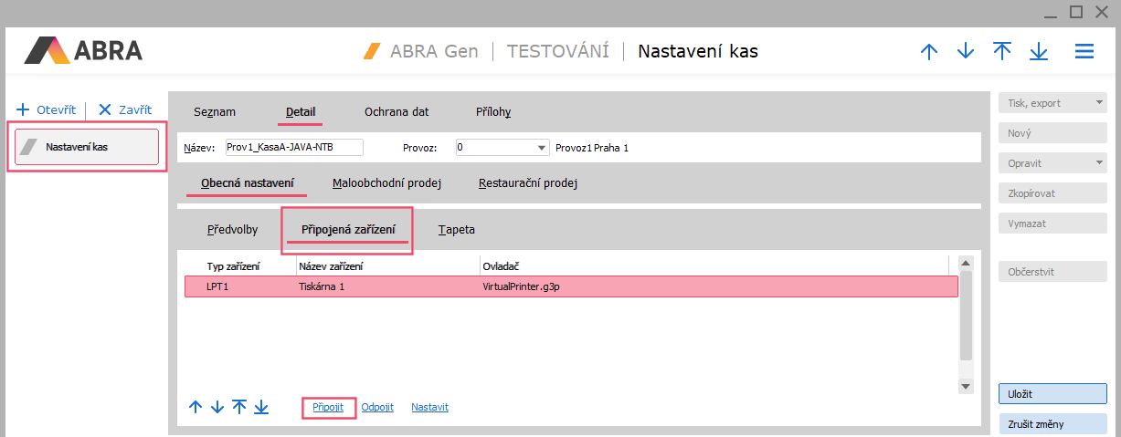1121x437 pixels.
Task: Expand the Opravit button dropdown arrow
Action: coord(1099,163)
